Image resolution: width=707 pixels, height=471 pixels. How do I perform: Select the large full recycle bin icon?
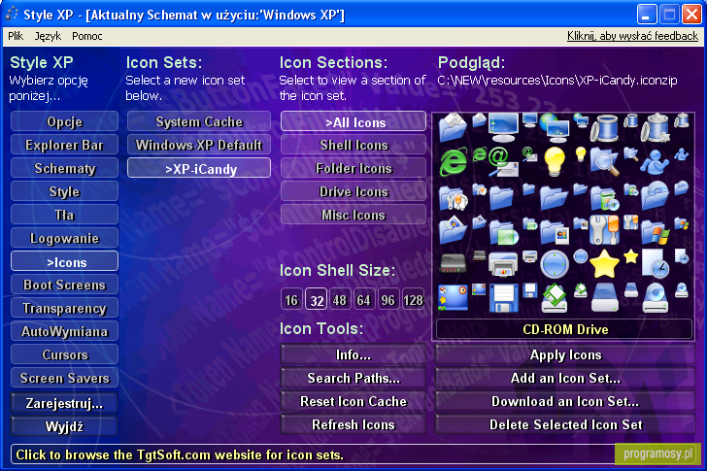click(x=656, y=128)
